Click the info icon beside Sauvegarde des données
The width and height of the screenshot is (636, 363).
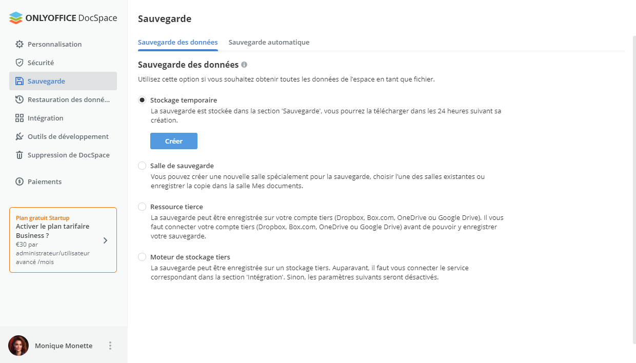click(244, 65)
